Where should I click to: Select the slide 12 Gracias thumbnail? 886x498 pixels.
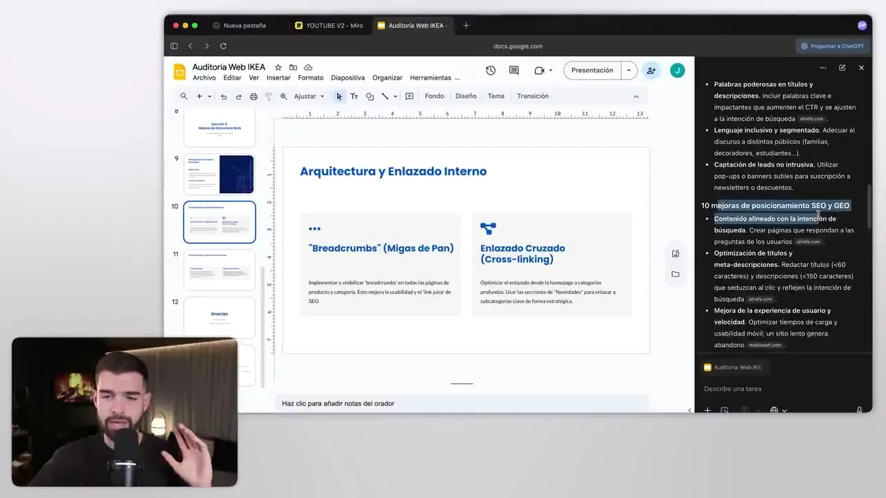pyautogui.click(x=219, y=317)
